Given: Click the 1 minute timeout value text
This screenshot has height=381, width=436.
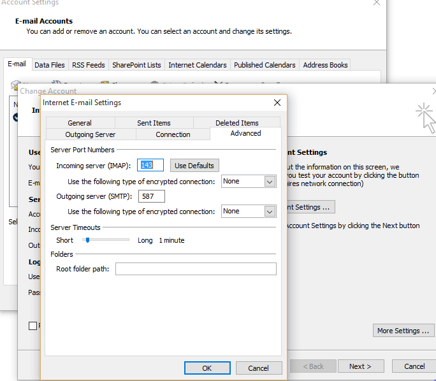Looking at the screenshot, I should [x=171, y=240].
